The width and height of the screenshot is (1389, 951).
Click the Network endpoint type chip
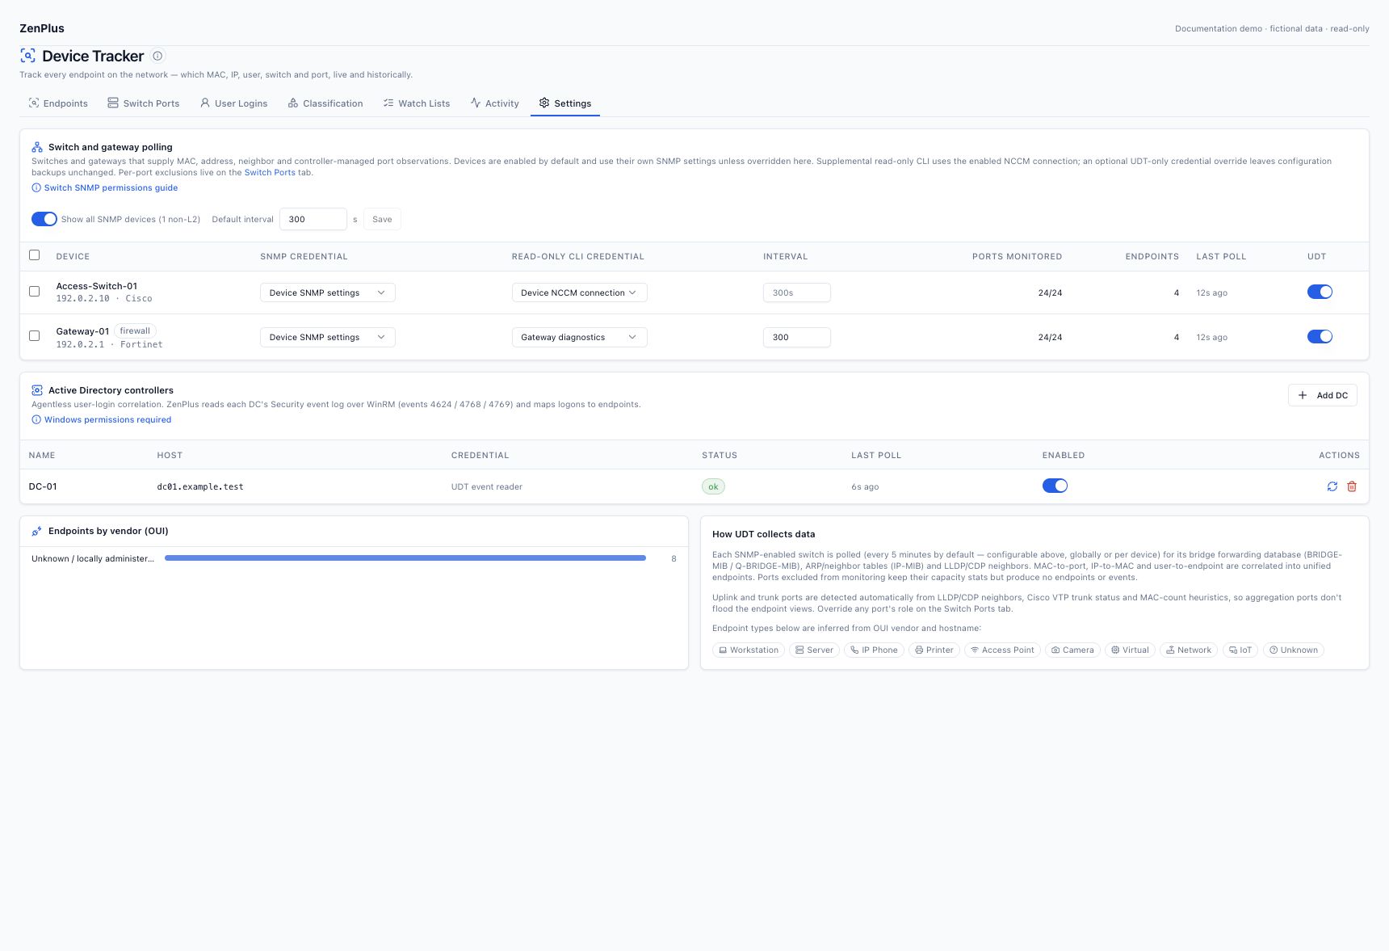point(1189,650)
